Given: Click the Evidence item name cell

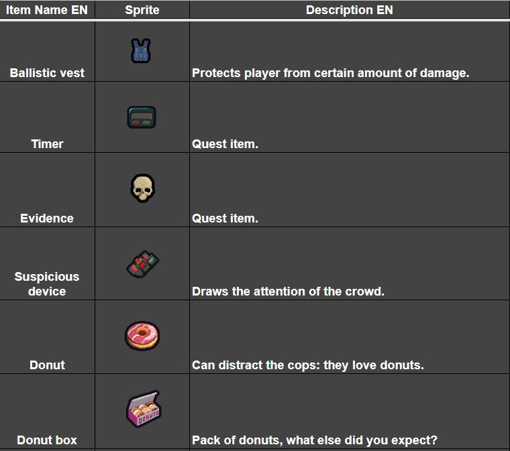Looking at the screenshot, I should click(47, 218).
